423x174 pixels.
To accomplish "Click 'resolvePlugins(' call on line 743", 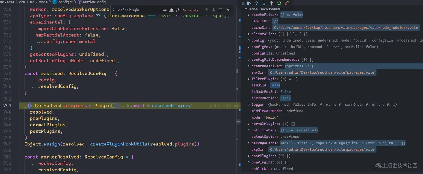I will tap(172, 105).
